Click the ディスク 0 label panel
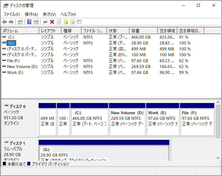This screenshot has width=222, height=176. [x=19, y=119]
